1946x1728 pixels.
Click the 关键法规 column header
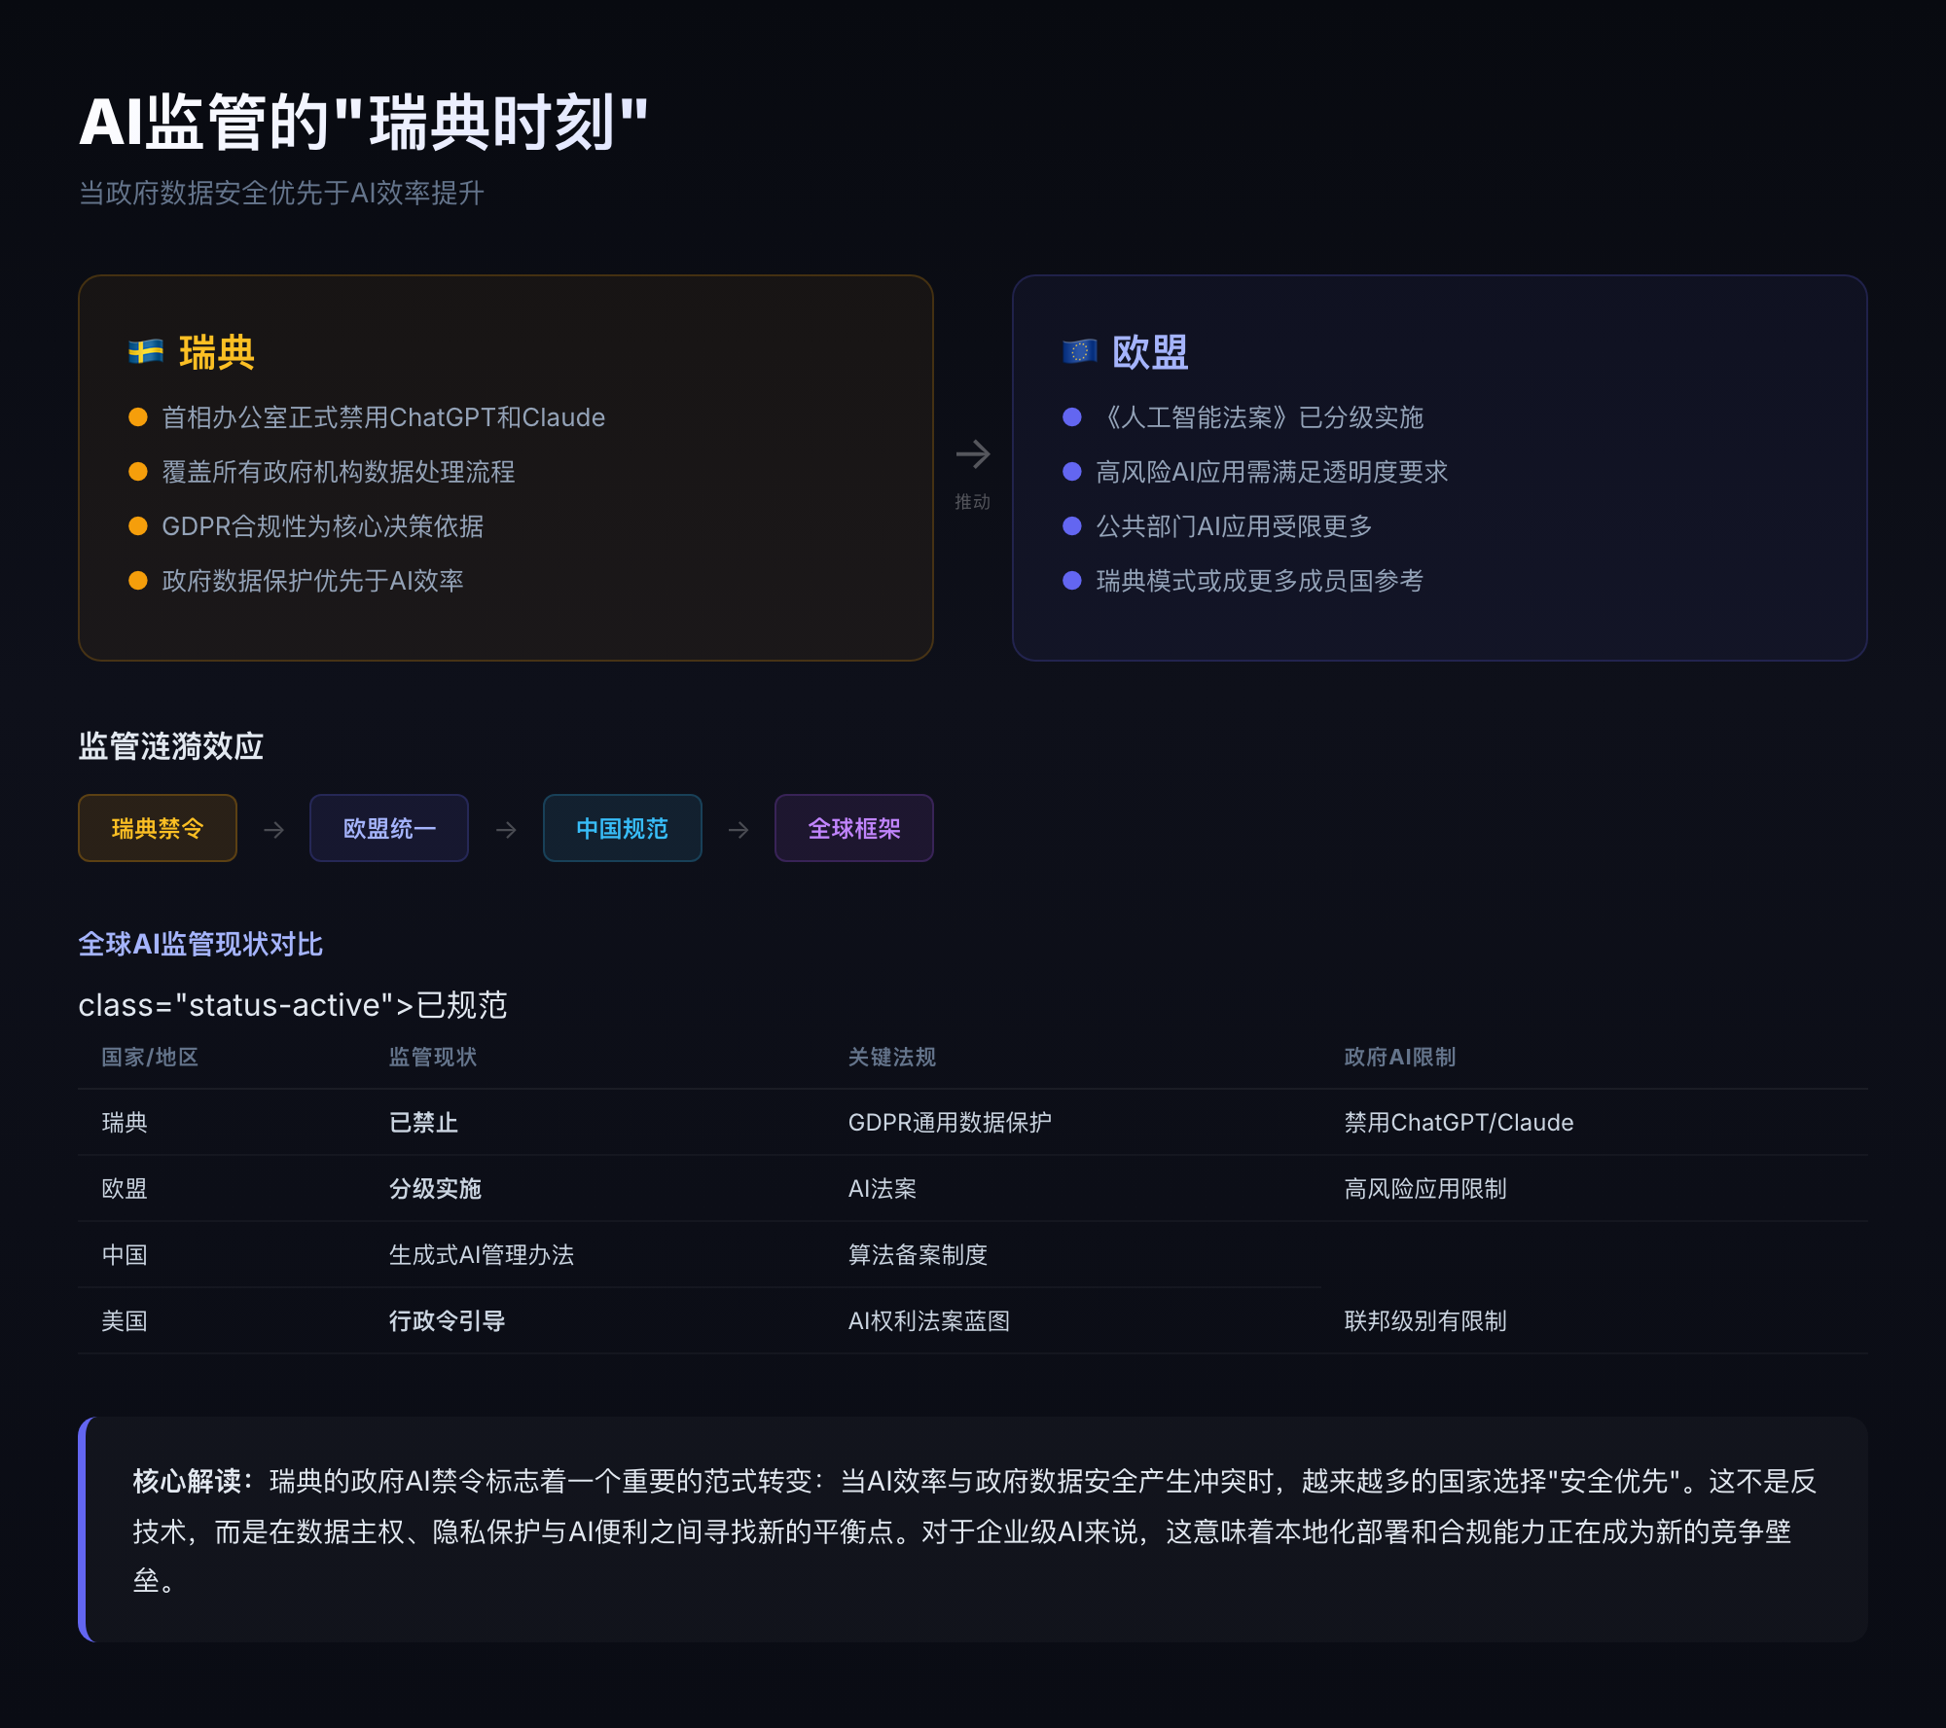tap(892, 1057)
